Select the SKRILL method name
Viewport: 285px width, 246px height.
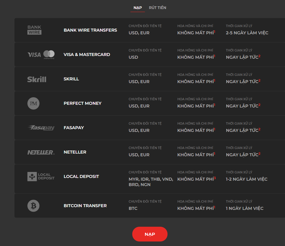pos(71,79)
